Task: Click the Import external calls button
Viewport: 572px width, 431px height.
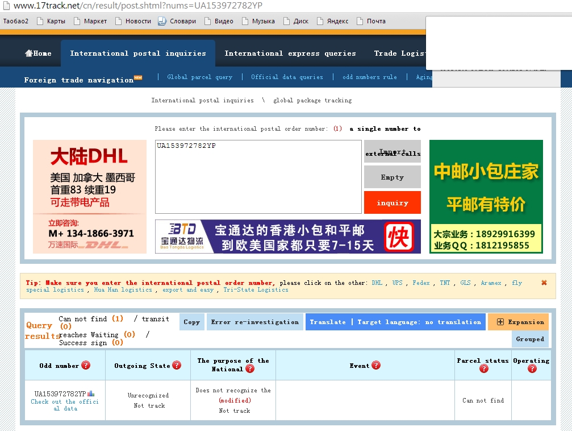Action: coord(393,151)
